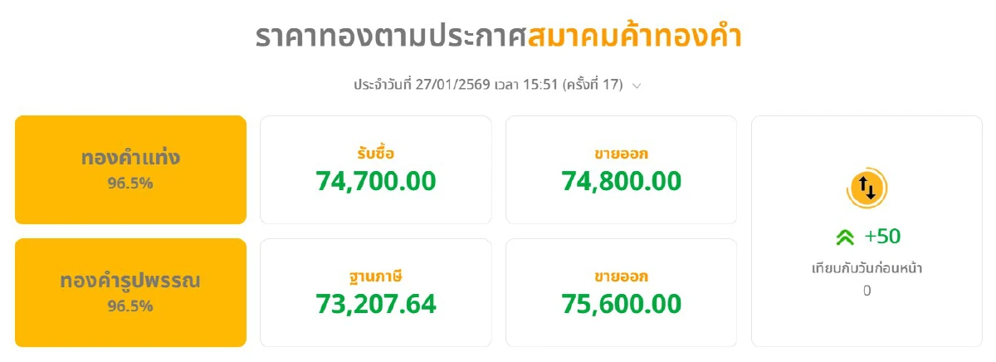Click the +50 price change value

coord(881,237)
